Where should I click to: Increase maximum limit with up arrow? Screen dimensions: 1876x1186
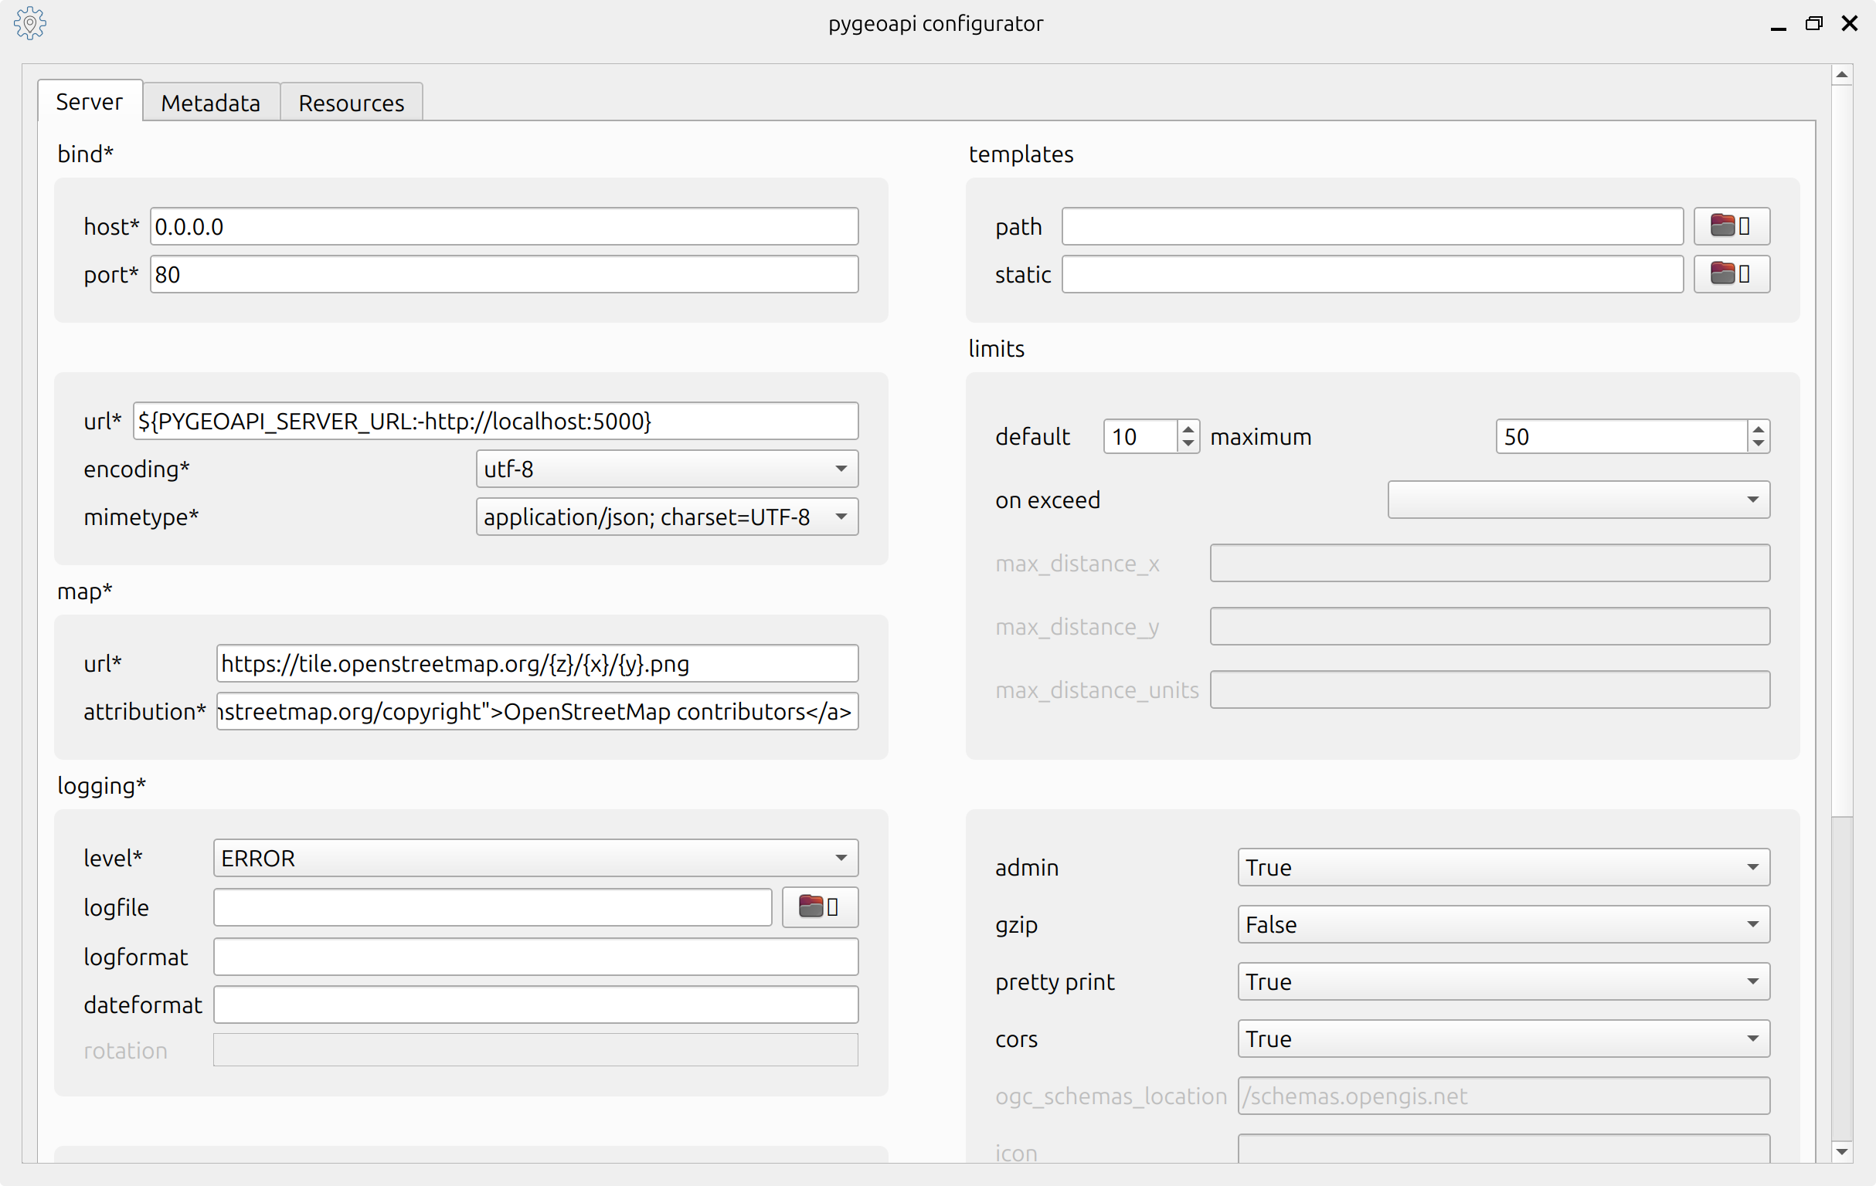coord(1758,429)
